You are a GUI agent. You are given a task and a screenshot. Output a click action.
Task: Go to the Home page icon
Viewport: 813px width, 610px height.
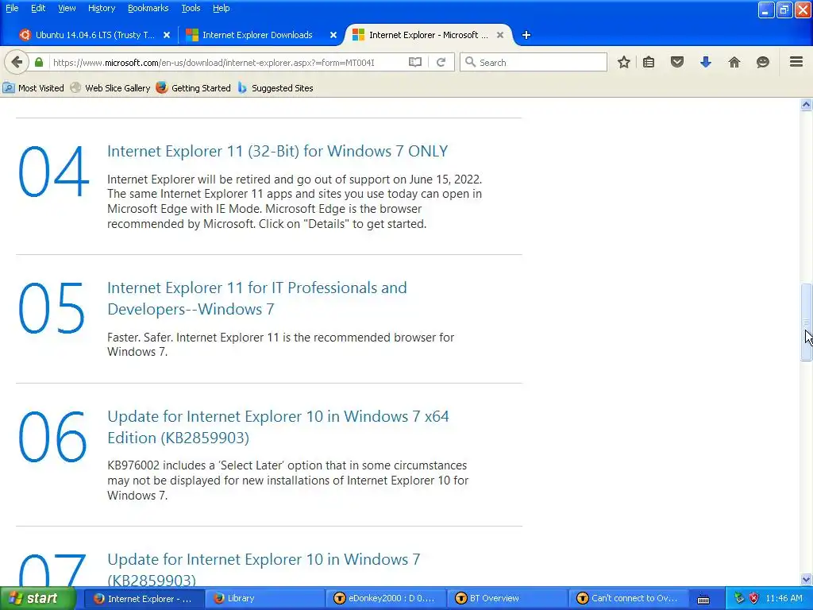(734, 62)
